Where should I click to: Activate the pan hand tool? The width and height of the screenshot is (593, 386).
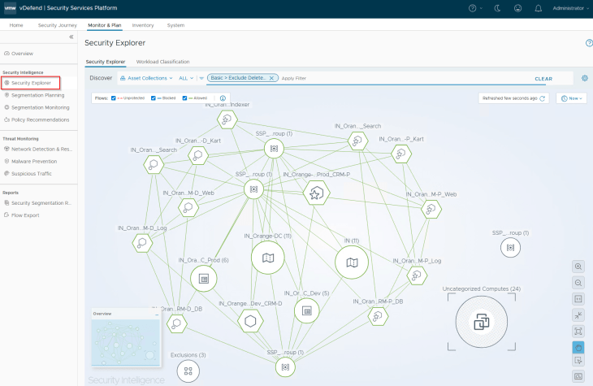[x=578, y=346]
